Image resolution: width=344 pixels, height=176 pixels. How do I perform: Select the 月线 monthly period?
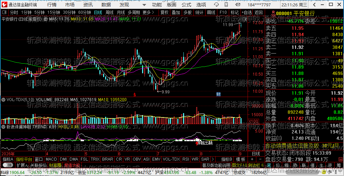[121, 12]
